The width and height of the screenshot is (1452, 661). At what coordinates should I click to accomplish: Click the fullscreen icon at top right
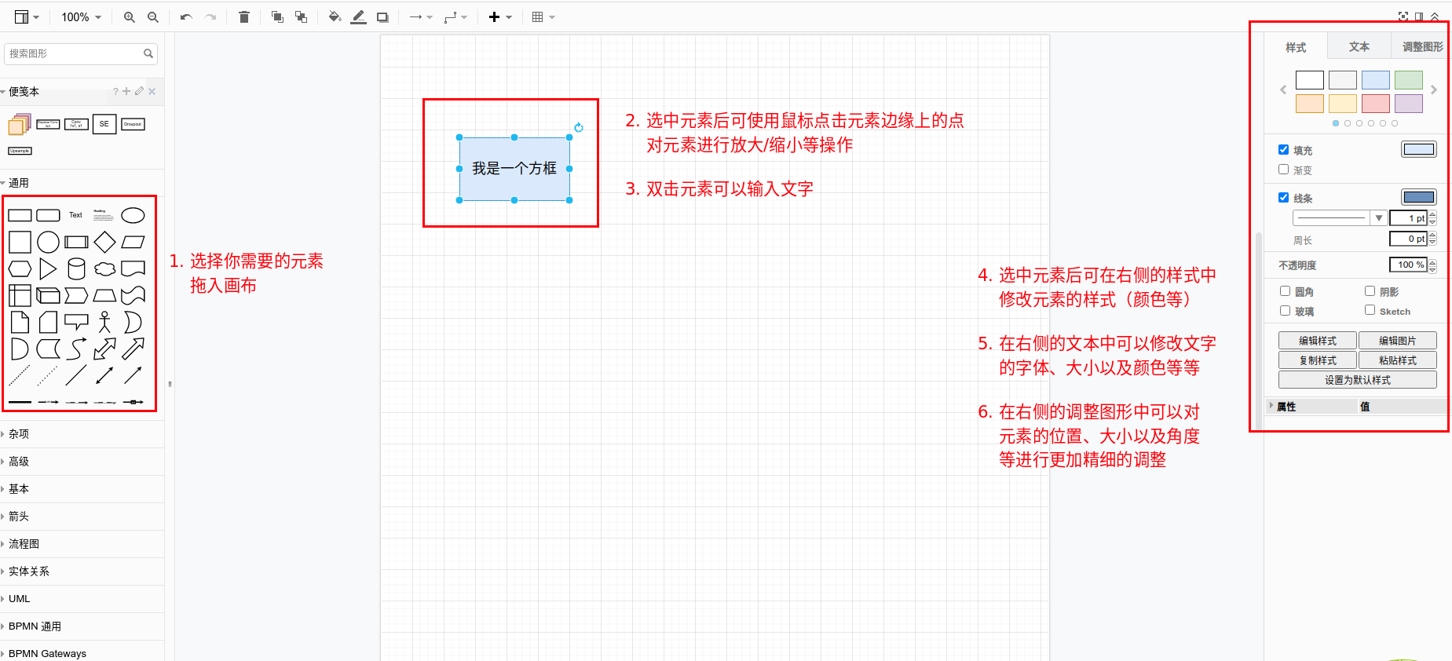pos(1403,16)
